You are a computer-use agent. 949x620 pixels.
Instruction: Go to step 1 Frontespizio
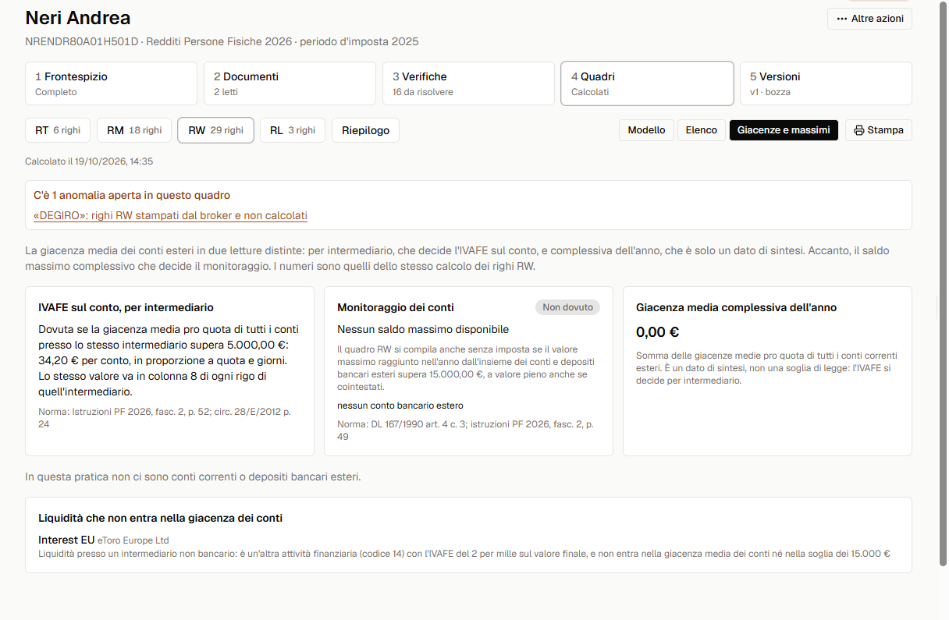[111, 83]
